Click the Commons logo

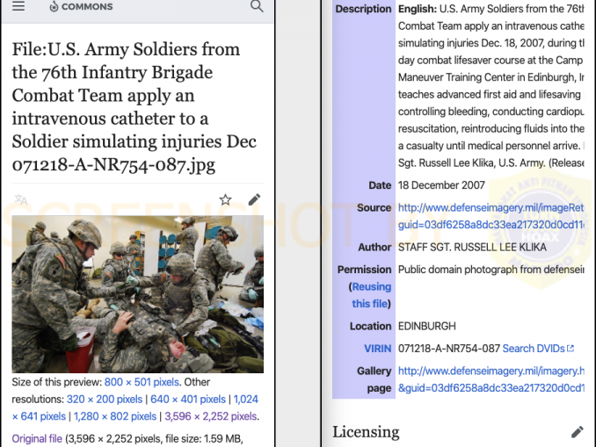(81, 6)
